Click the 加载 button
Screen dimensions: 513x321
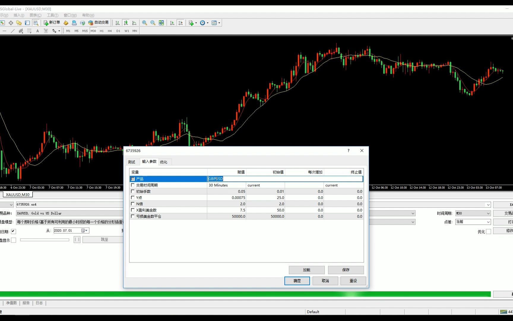coord(307,270)
